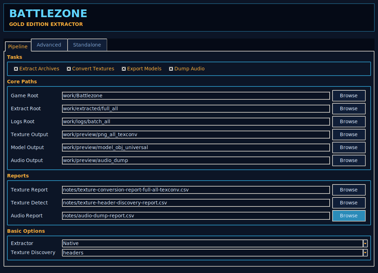Click the Texture Detect path field
The width and height of the screenshot is (378, 273).
pyautogui.click(x=196, y=203)
